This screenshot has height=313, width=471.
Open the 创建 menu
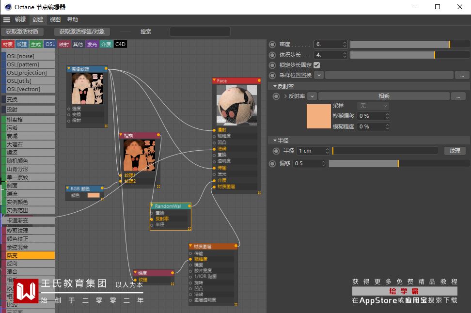tap(38, 19)
